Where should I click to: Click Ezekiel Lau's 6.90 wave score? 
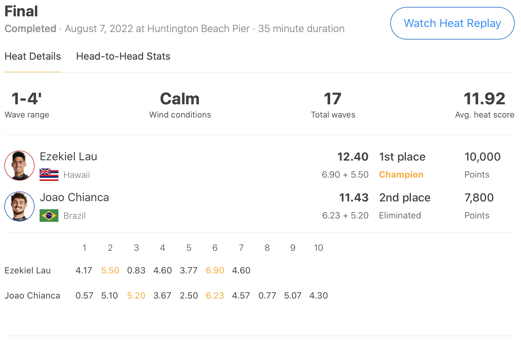[x=215, y=270]
